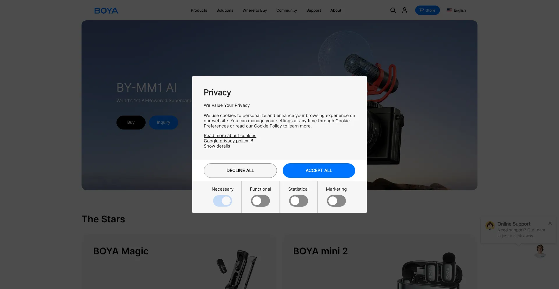Enable the Marketing cookies switch
The height and width of the screenshot is (289, 559).
tap(336, 201)
